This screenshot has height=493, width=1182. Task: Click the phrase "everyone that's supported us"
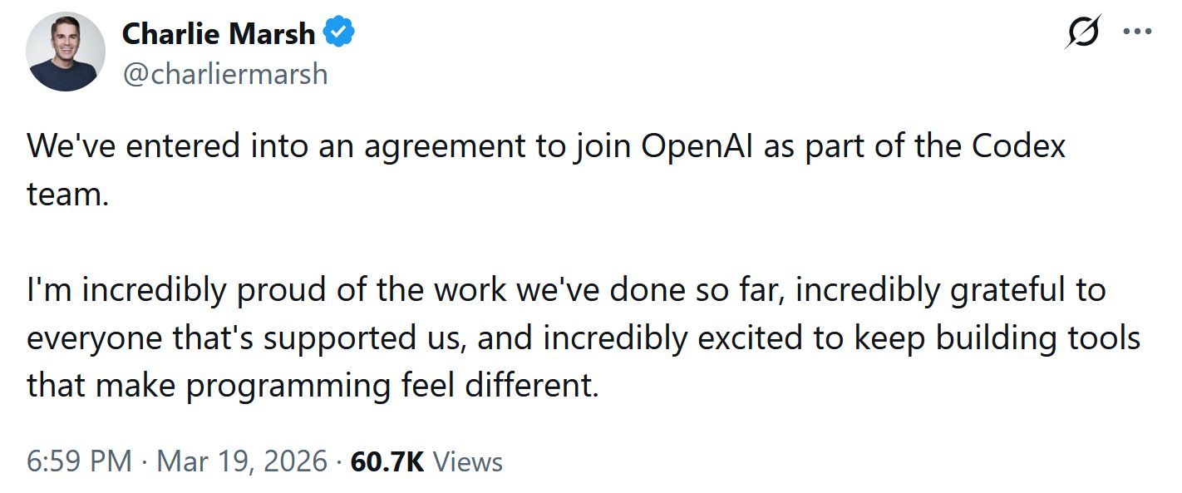pos(244,338)
